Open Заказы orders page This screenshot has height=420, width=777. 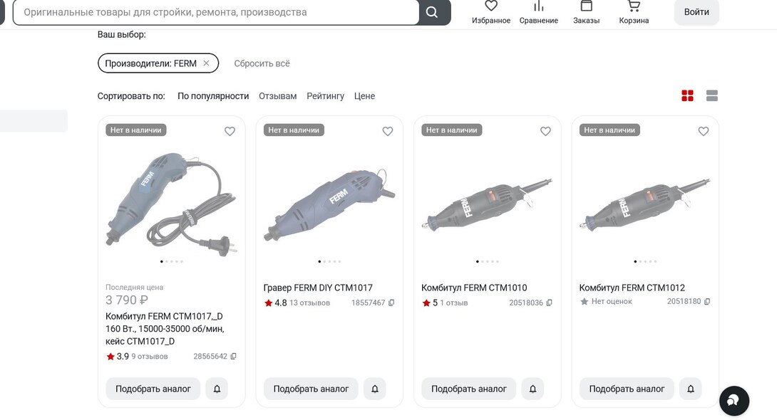pyautogui.click(x=586, y=12)
